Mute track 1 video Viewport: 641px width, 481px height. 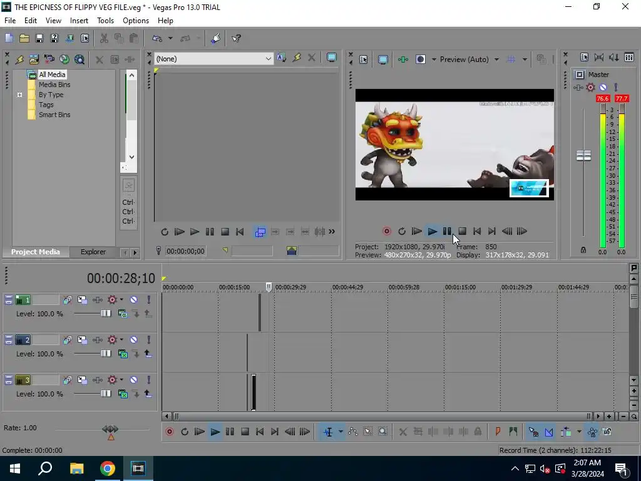pos(134,300)
